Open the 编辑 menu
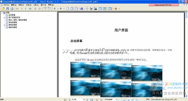Viewport: 188px width, 101px height. click(14, 5)
